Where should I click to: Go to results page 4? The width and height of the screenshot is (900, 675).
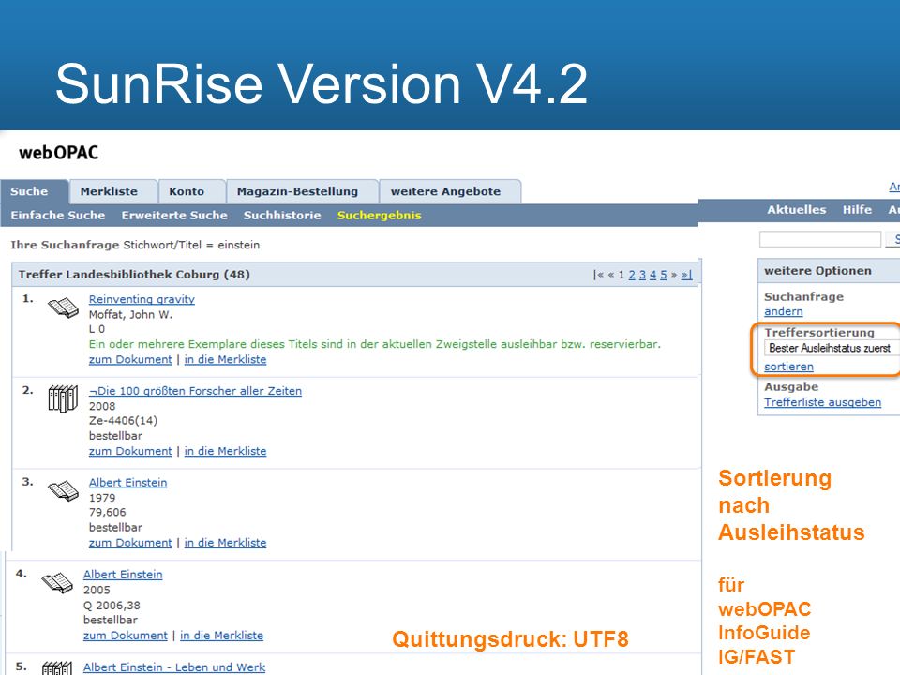(x=652, y=275)
